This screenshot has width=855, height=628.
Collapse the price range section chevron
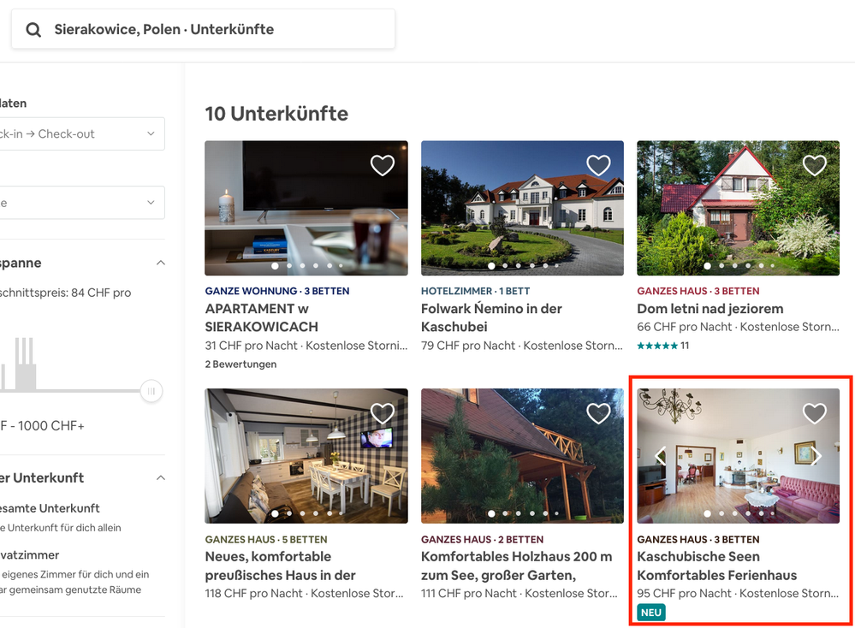click(x=160, y=264)
